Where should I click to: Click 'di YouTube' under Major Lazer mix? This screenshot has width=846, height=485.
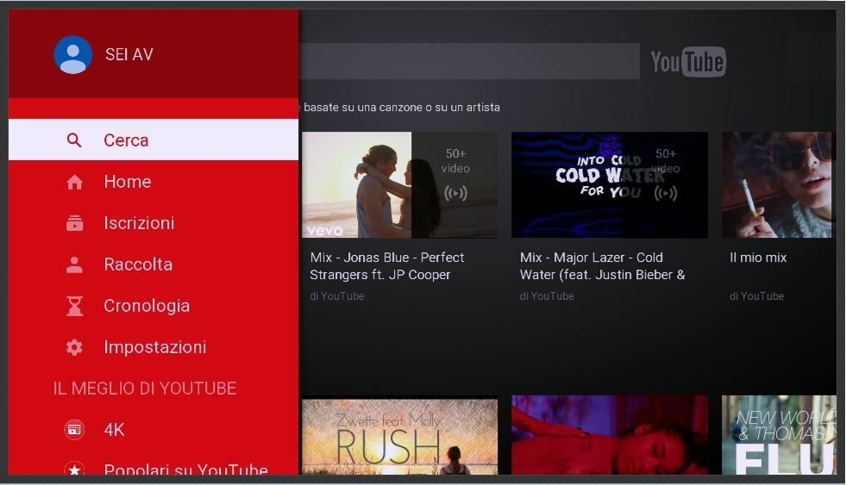(547, 295)
